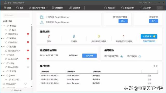Click tag icon beside joom
The width and height of the screenshot is (166, 93).
(8, 75)
